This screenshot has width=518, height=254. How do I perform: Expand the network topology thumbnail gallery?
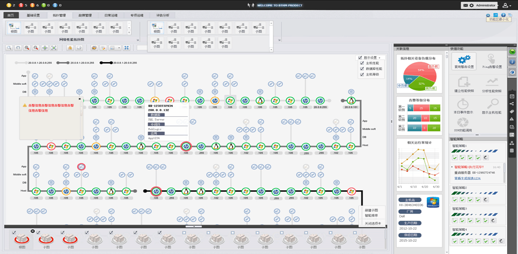(129, 32)
